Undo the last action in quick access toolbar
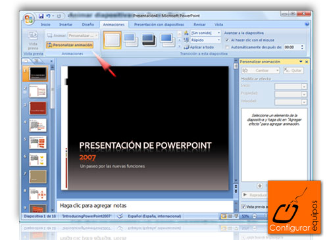Viewport: 329px width, 240px height. pyautogui.click(x=48, y=16)
